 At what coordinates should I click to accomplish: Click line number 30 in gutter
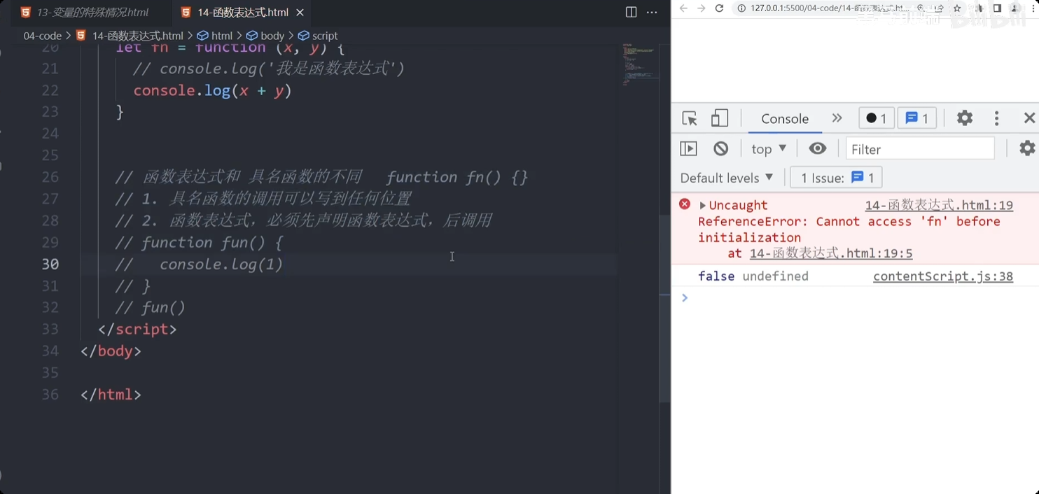coord(50,264)
